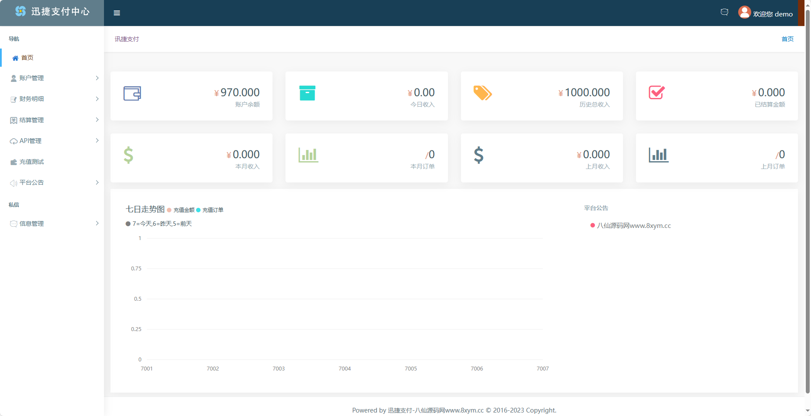Click the ¥1000.000 历史总收入 value

(x=584, y=92)
